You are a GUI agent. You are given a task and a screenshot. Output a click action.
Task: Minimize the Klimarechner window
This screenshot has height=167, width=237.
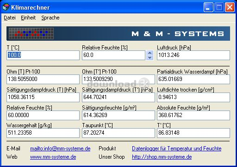click(x=208, y=7)
